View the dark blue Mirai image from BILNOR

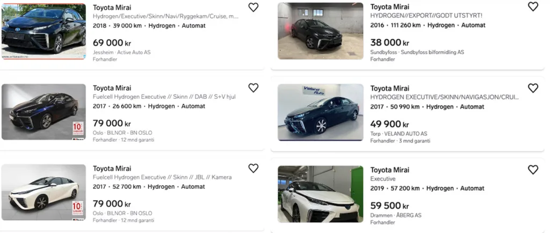click(44, 112)
